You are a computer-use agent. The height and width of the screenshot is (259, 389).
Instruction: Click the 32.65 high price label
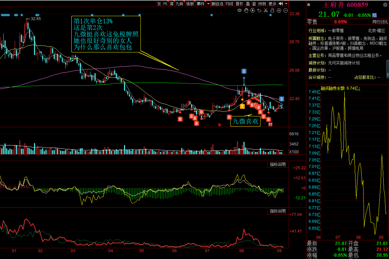35,19
